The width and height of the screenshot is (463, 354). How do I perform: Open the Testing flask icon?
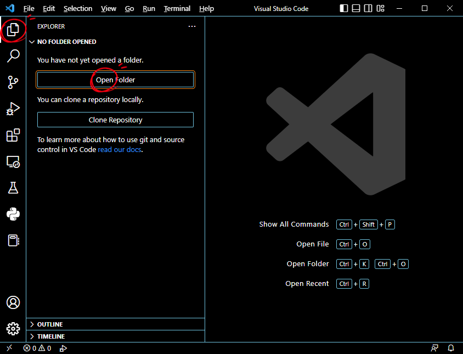click(x=13, y=188)
